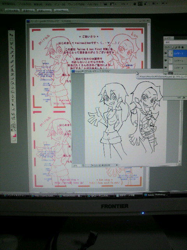Select the Hand tool in the toolbox

pyautogui.click(x=13, y=122)
